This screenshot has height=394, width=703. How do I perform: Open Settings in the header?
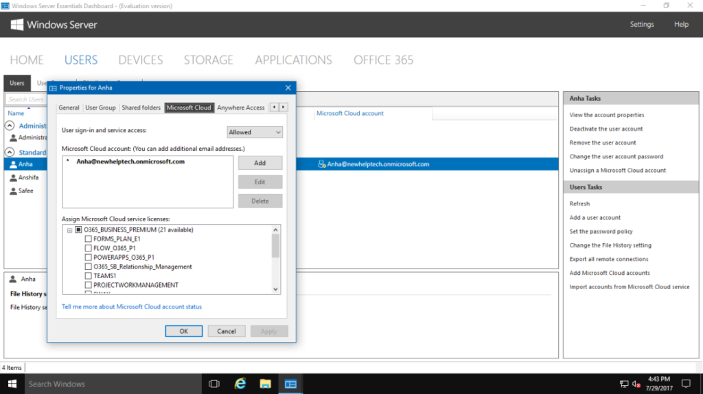tap(642, 24)
